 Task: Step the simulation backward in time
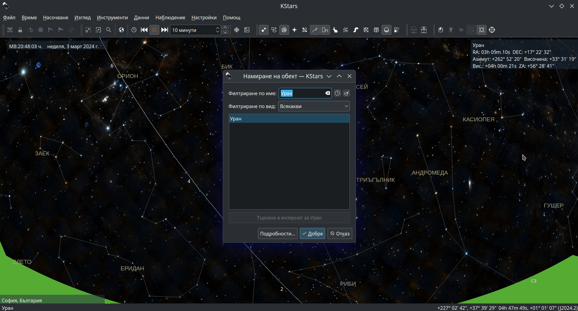pyautogui.click(x=144, y=30)
